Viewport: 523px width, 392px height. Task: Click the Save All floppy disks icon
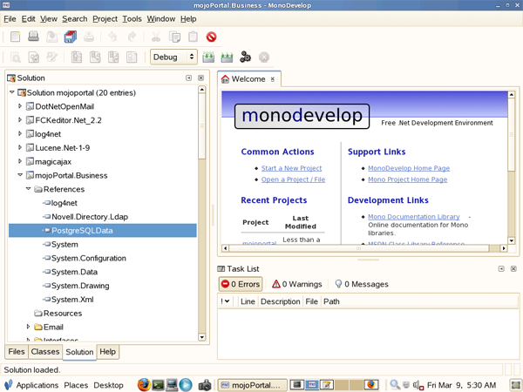(70, 37)
